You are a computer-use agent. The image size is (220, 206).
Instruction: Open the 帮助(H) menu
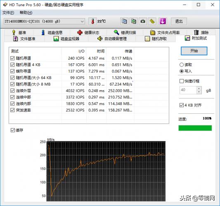26,13
